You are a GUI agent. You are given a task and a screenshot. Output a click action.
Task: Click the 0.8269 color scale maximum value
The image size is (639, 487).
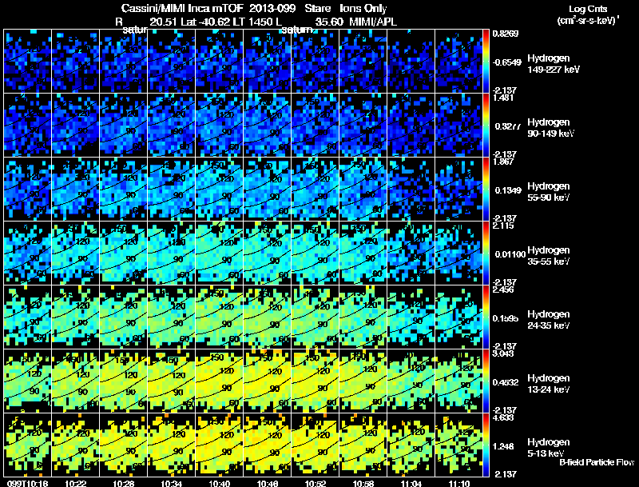(506, 34)
